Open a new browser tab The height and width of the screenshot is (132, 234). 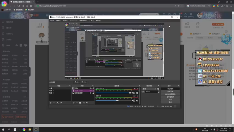(38, 2)
